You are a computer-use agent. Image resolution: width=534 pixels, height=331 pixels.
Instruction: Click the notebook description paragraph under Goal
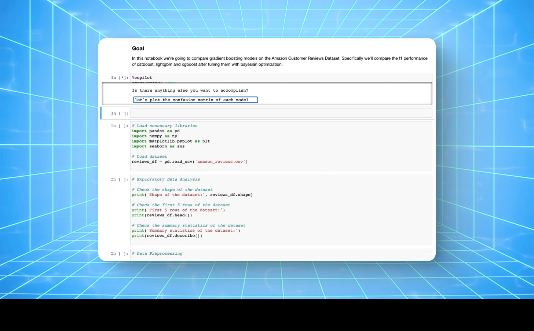(280, 61)
